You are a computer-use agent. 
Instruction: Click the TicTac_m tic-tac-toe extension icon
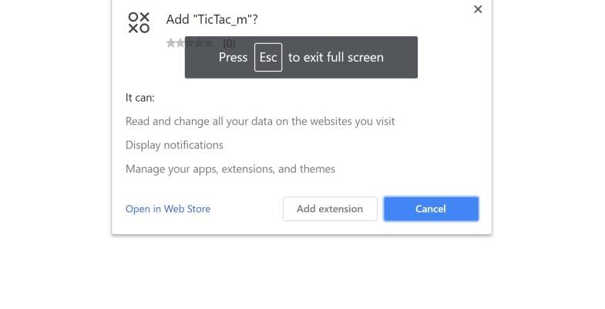(139, 22)
